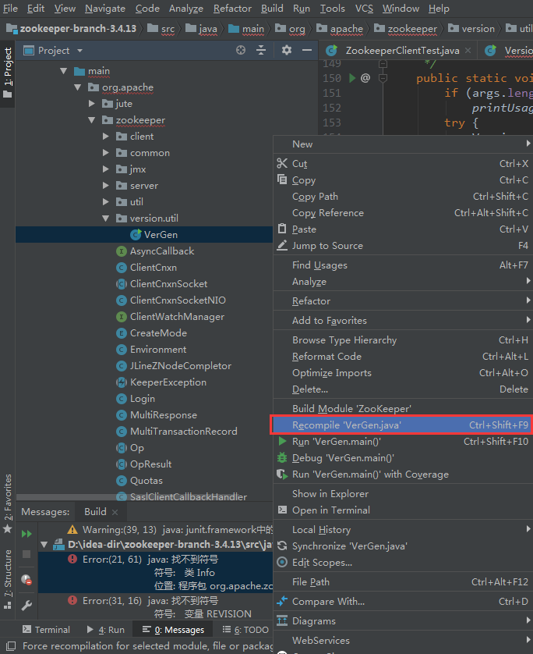Viewport: 533px width, 654px height.
Task: Click the Diagrams icon in context menu
Action: 282,620
